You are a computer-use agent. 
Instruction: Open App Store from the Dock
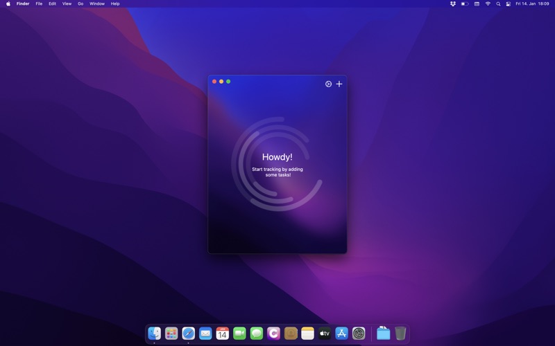tap(341, 334)
